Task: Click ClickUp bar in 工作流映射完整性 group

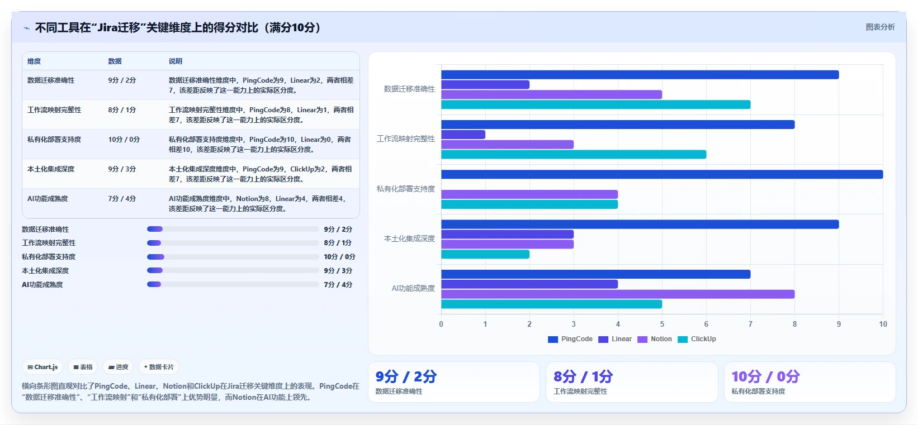Action: point(574,154)
